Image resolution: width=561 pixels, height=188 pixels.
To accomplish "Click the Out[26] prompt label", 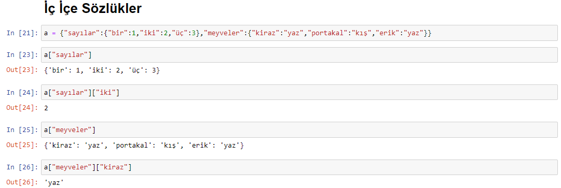I will pos(22,183).
